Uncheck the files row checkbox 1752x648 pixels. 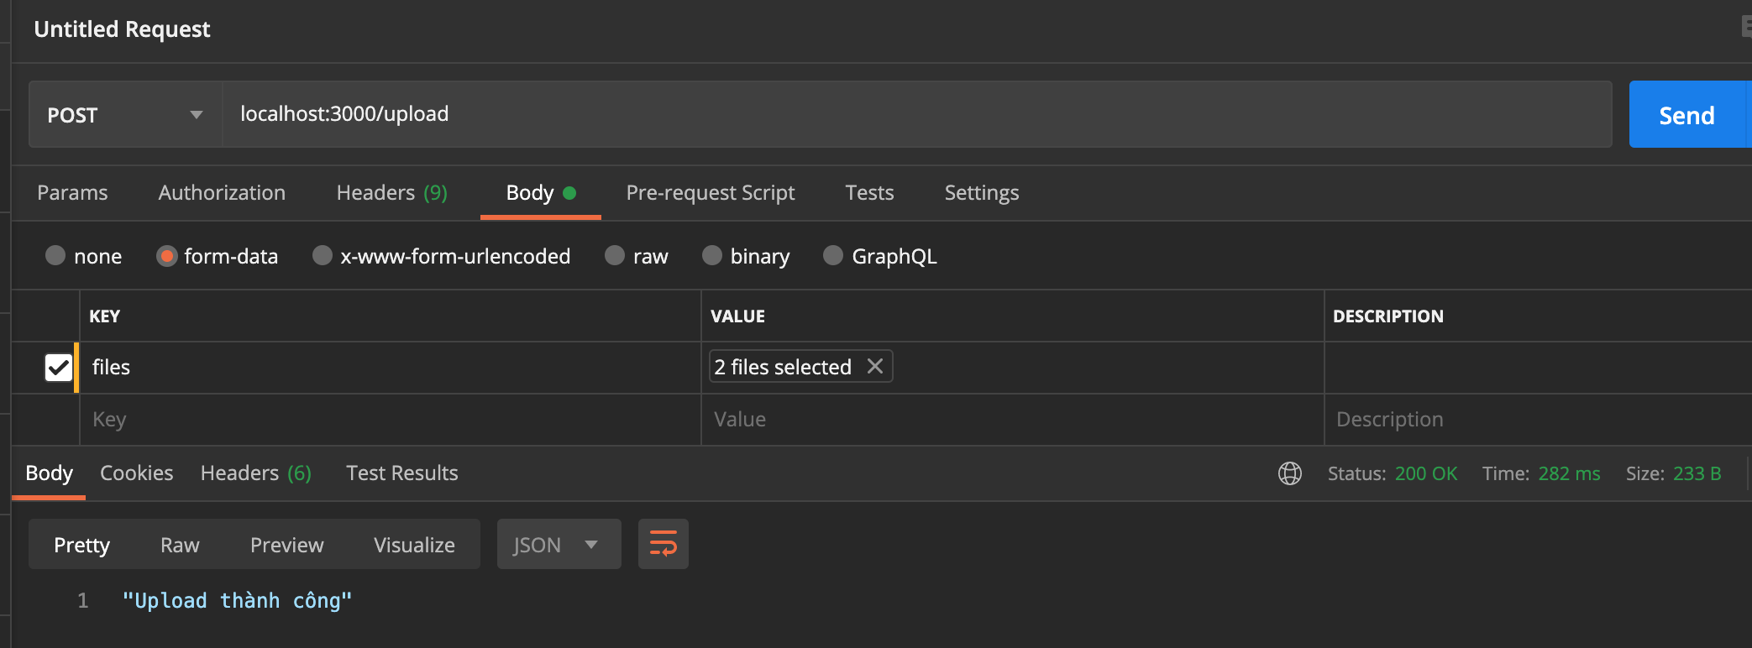[x=59, y=367]
